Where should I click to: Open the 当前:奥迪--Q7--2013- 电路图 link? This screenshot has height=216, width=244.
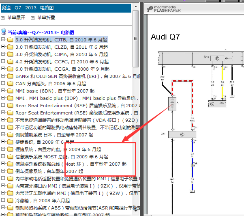(41, 32)
